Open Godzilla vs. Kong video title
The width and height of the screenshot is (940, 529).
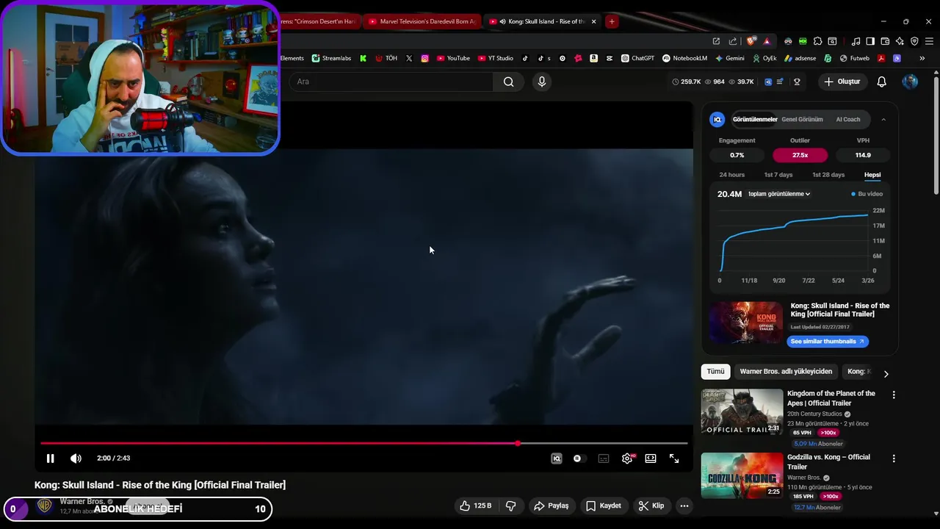[828, 461]
